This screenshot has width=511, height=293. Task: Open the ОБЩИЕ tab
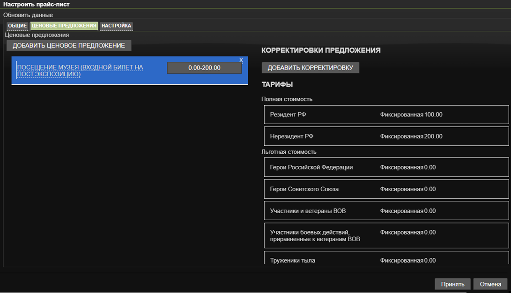[17, 26]
